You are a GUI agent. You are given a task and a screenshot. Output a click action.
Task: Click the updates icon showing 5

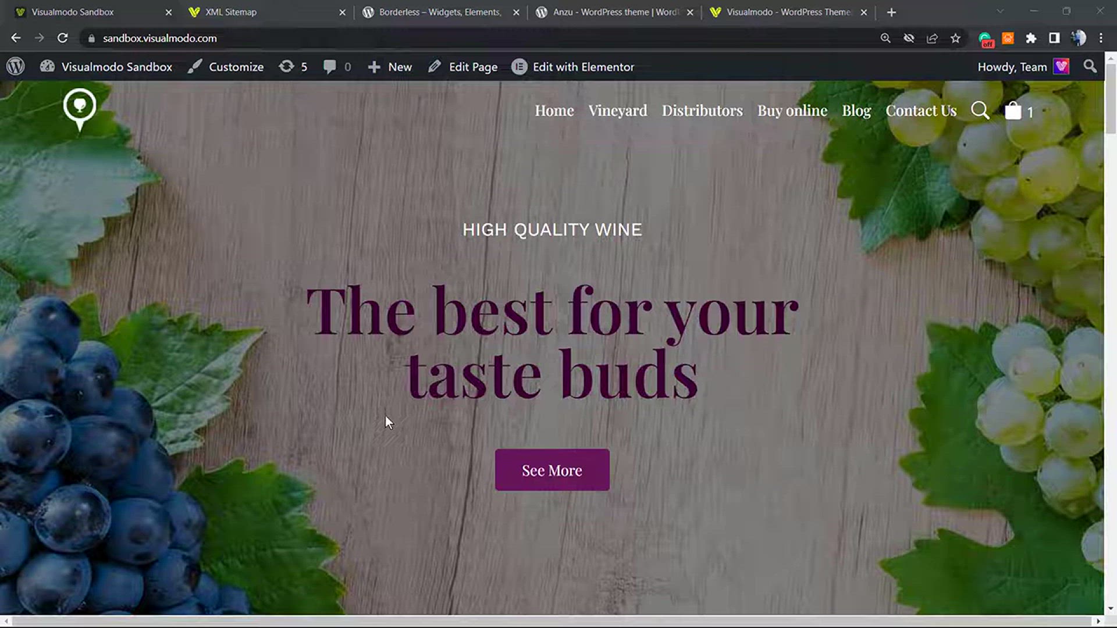(x=293, y=67)
